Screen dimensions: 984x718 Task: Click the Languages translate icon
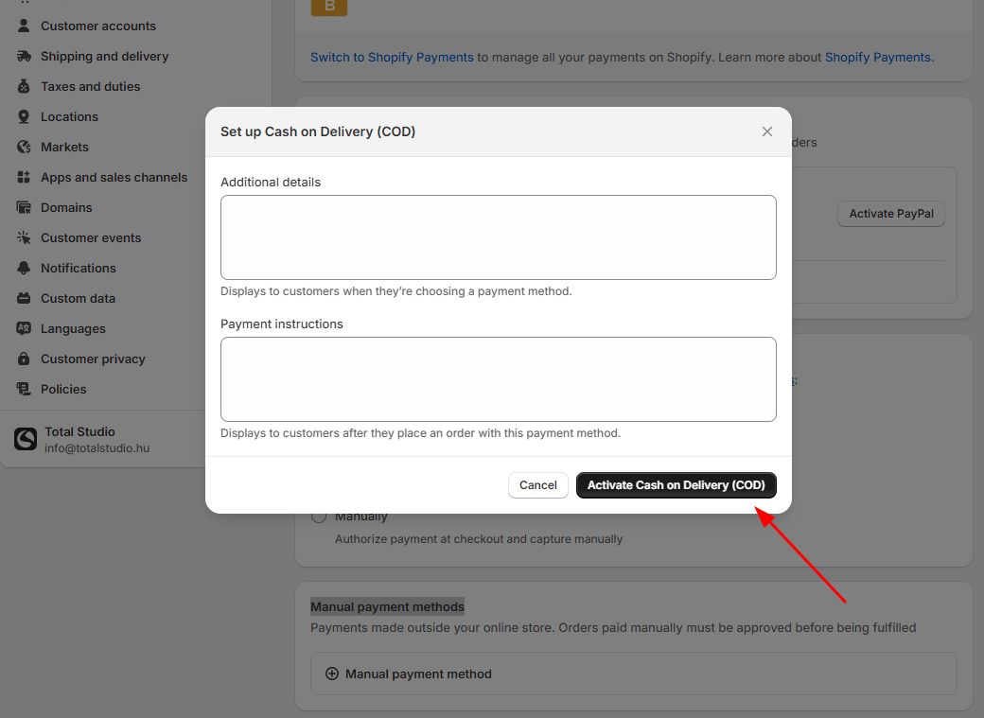point(24,328)
